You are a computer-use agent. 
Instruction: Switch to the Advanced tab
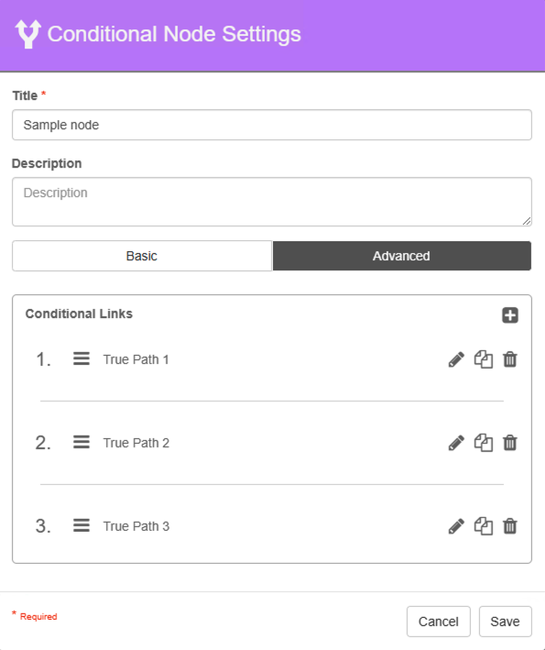click(x=402, y=256)
